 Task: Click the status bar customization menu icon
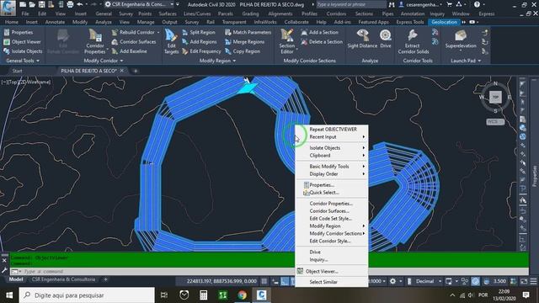click(533, 281)
